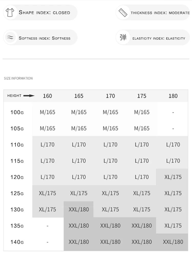Click the t-shirt shape index icon
Image resolution: width=192 pixels, height=256 pixels.
click(10, 12)
